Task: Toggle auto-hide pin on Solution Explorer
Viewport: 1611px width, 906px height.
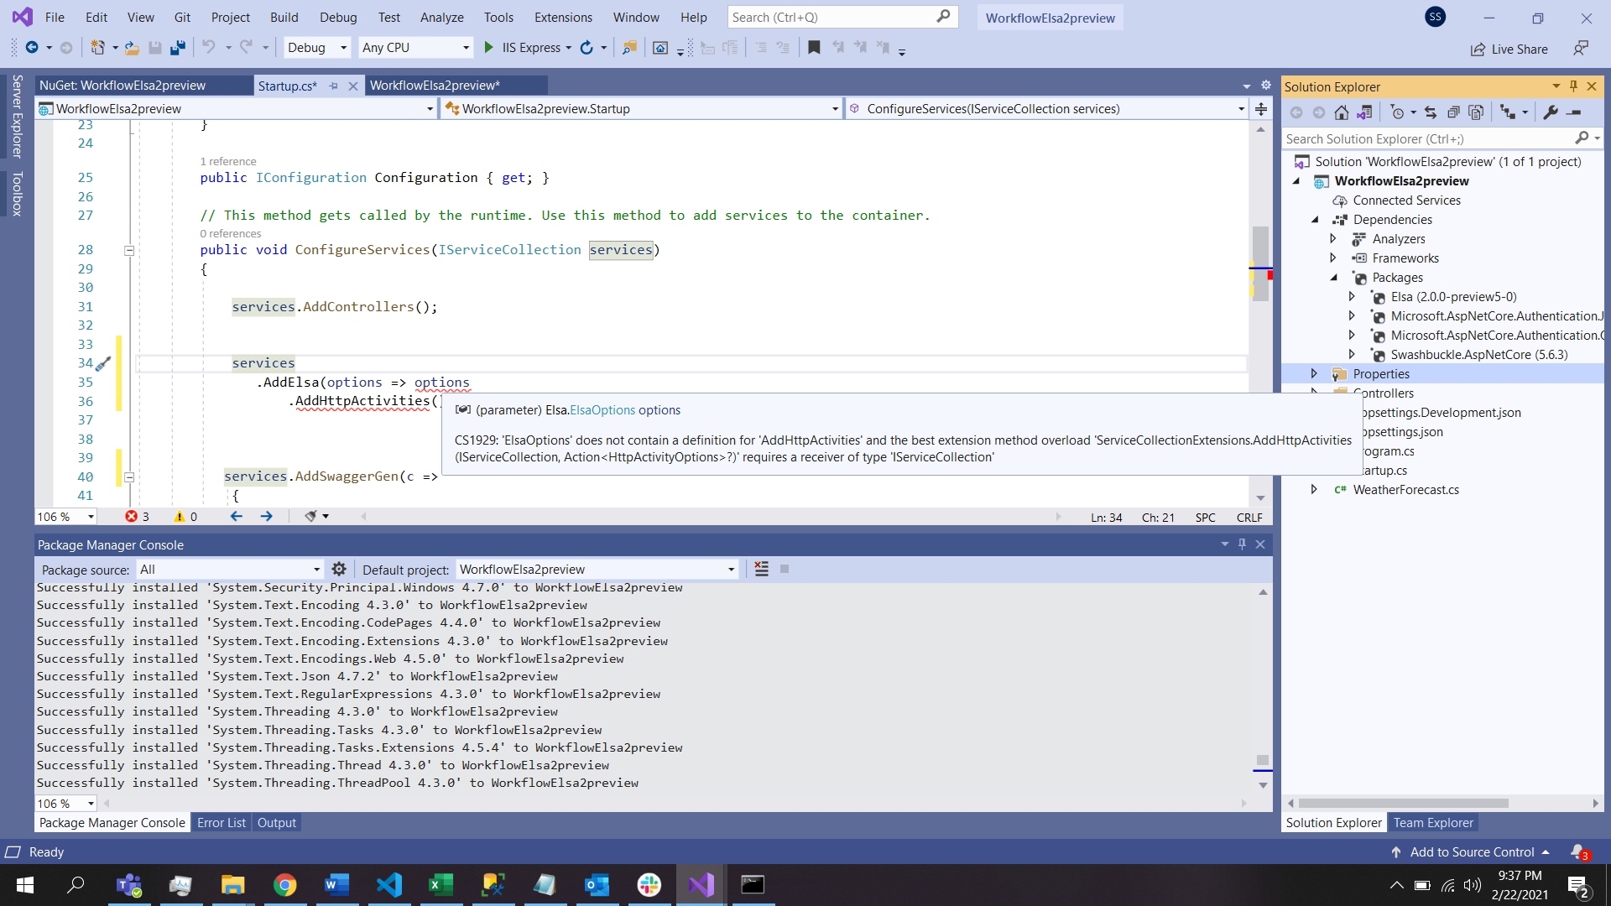Action: pos(1572,86)
